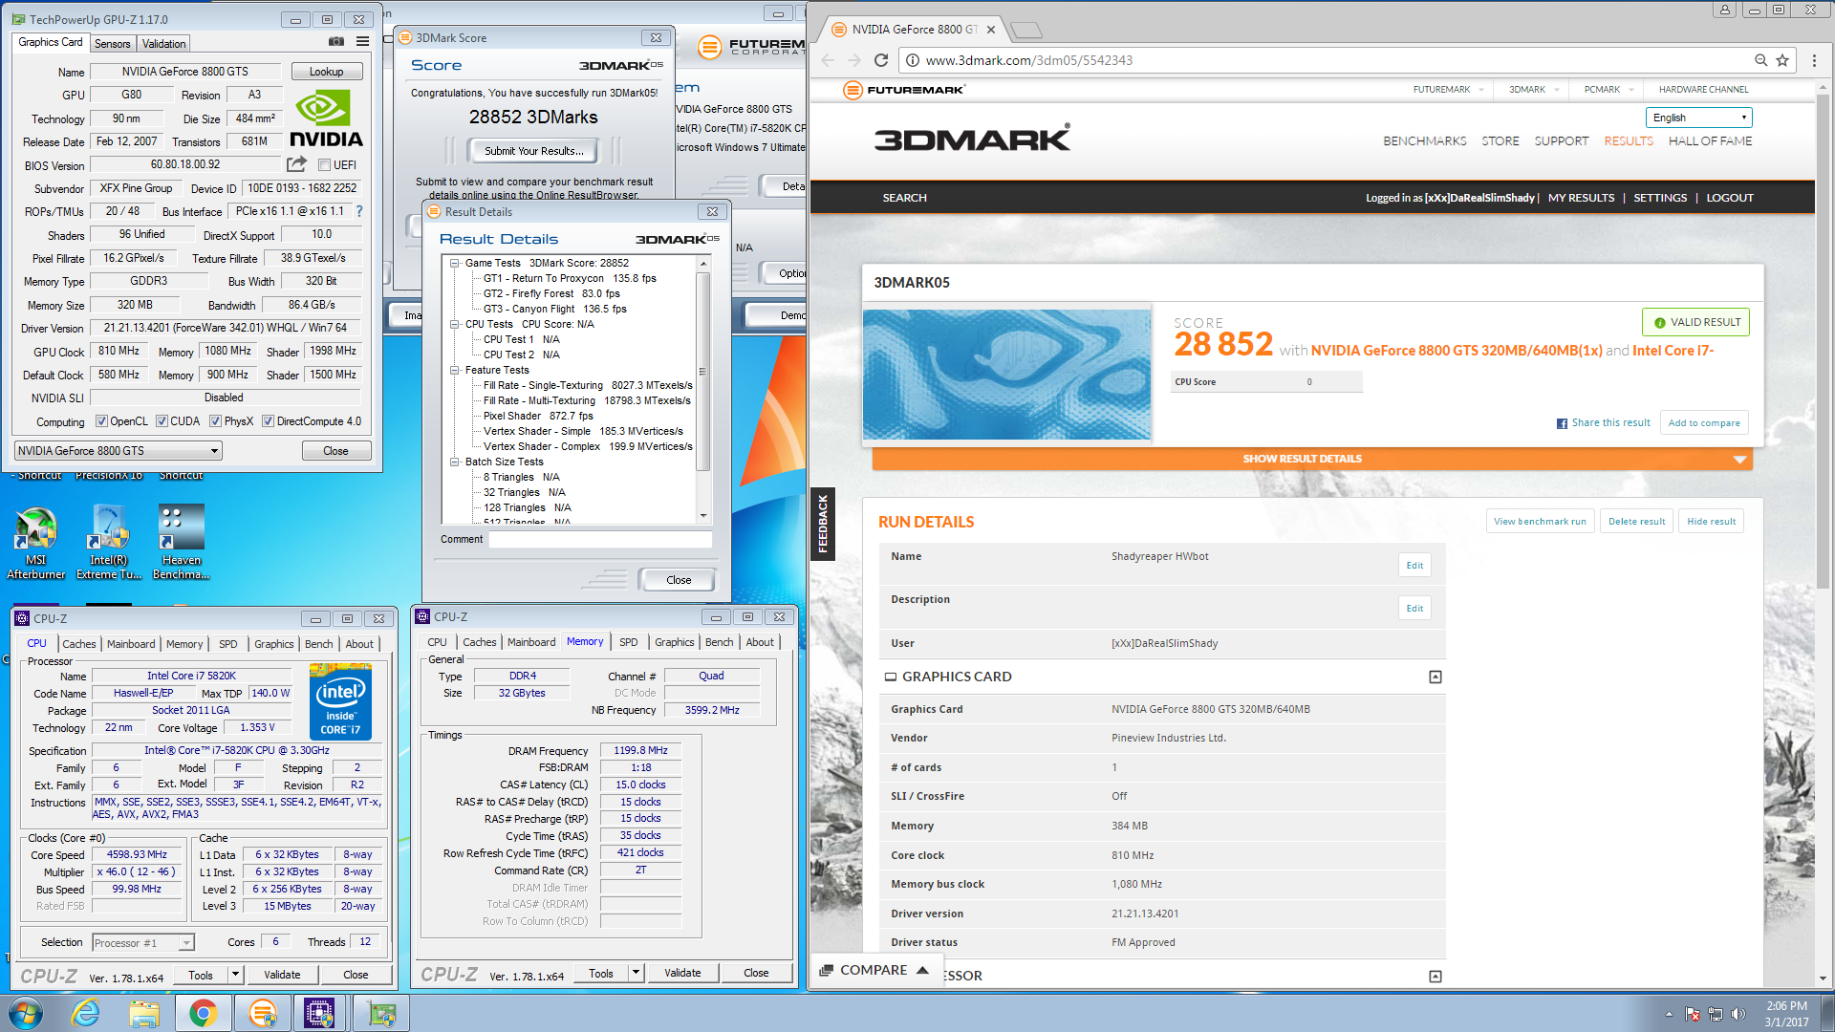Image resolution: width=1835 pixels, height=1032 pixels.
Task: Click the Result Details scrollbar down arrow
Action: click(703, 515)
